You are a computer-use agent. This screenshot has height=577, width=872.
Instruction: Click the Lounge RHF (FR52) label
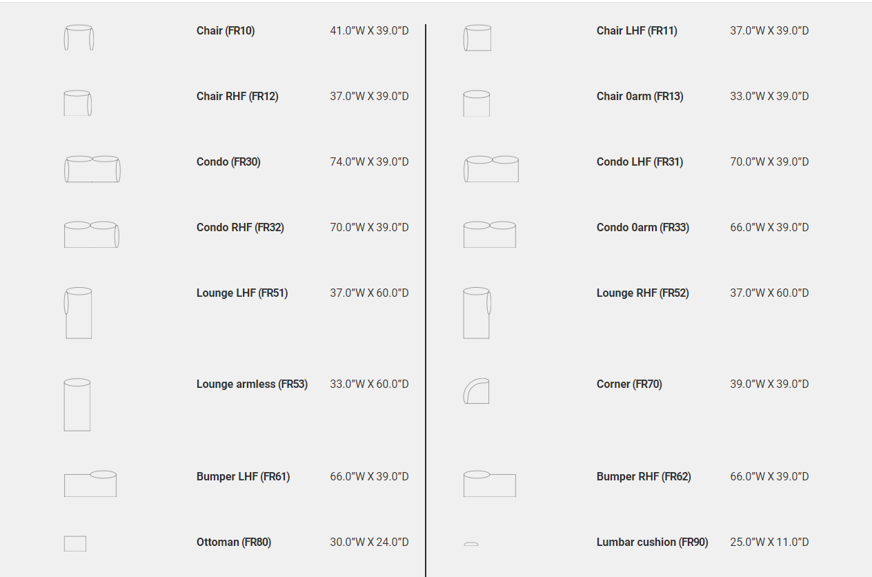point(642,293)
